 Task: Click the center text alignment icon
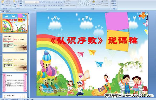tap(51, 5)
